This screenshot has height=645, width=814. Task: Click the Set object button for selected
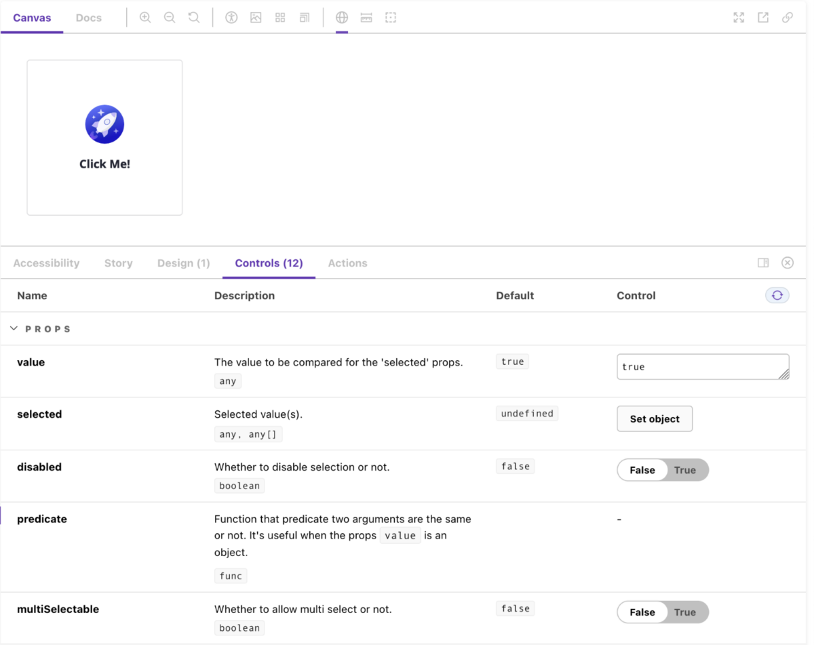click(x=654, y=418)
